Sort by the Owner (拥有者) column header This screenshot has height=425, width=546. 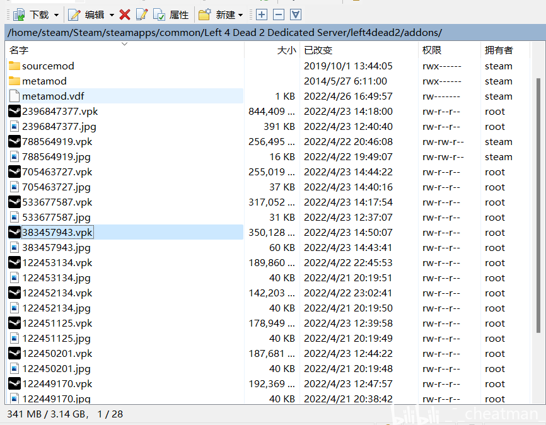(505, 50)
